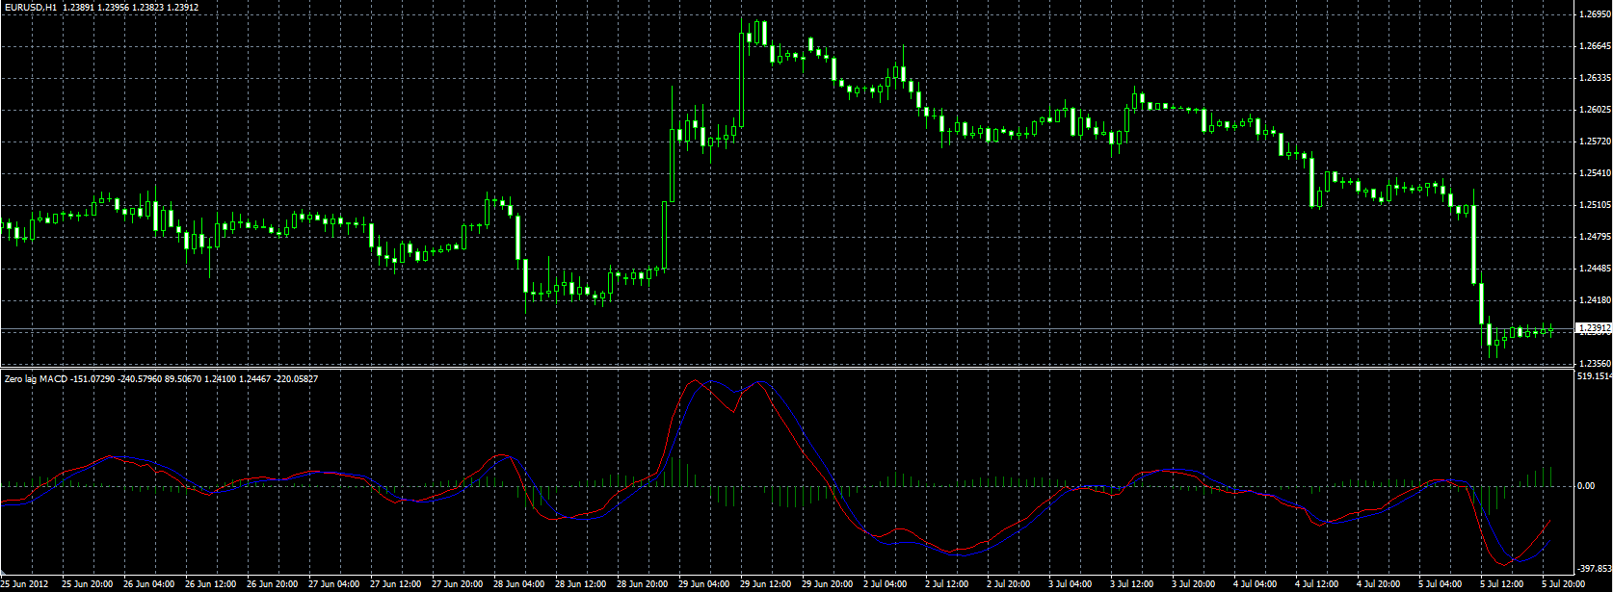Click price scale value 1.24485
The height and width of the screenshot is (592, 1613).
click(x=1594, y=269)
